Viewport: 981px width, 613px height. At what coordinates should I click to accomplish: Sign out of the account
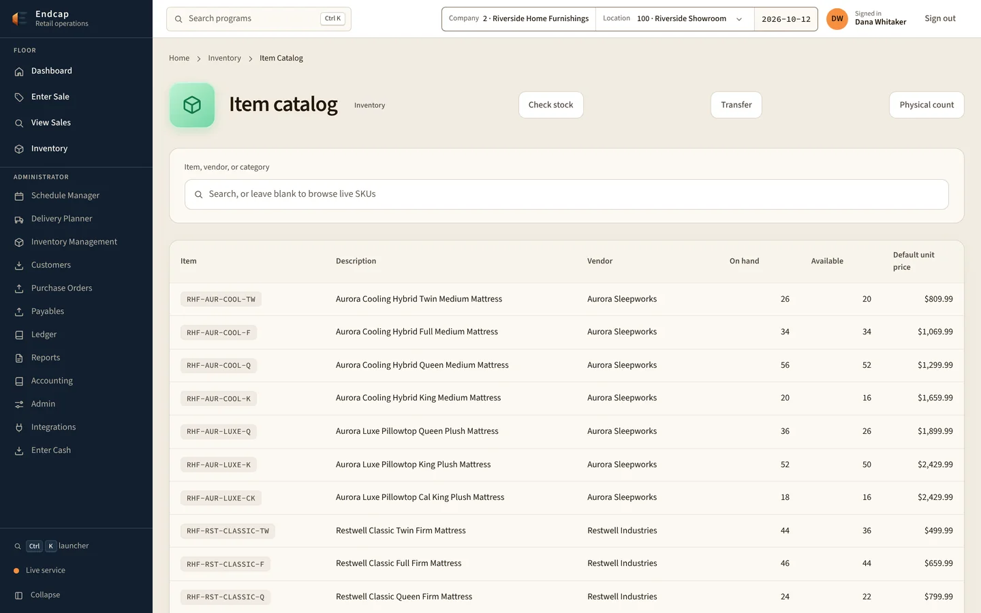click(x=940, y=19)
